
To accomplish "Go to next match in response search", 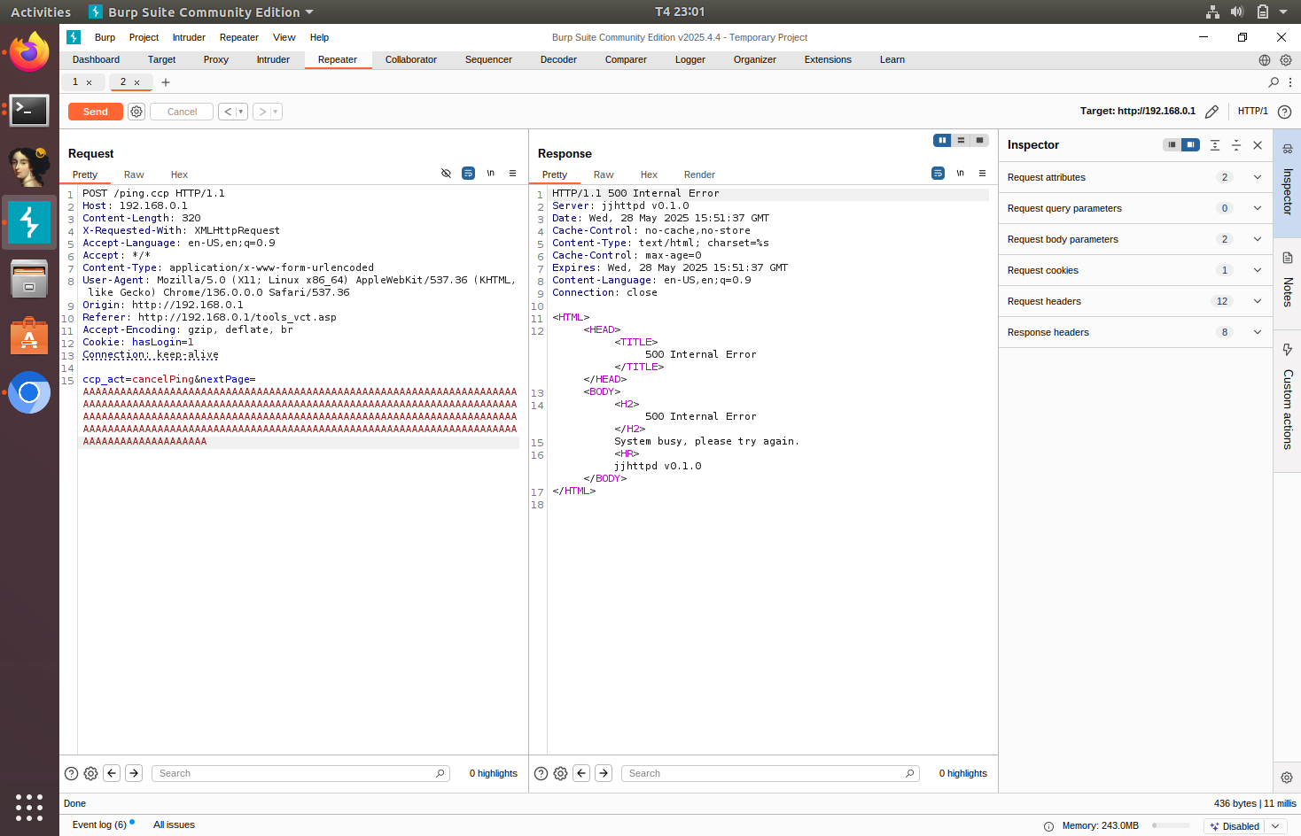I will point(604,773).
